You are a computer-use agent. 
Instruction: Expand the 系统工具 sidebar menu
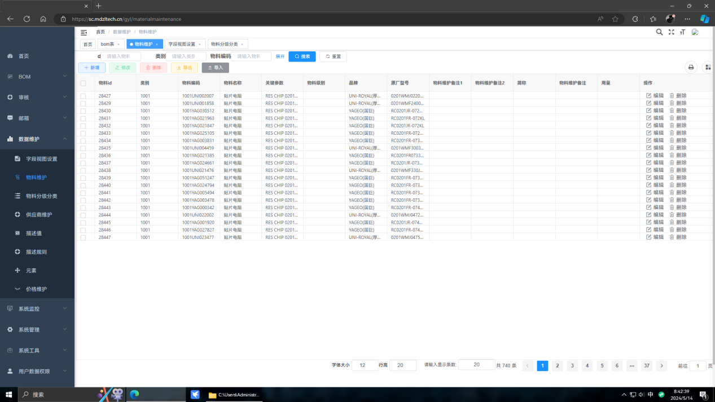37,351
